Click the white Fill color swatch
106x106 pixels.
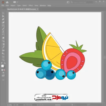pos(2,66)
